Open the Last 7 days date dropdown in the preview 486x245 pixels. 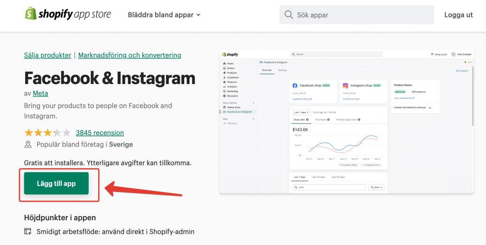pos(301,112)
